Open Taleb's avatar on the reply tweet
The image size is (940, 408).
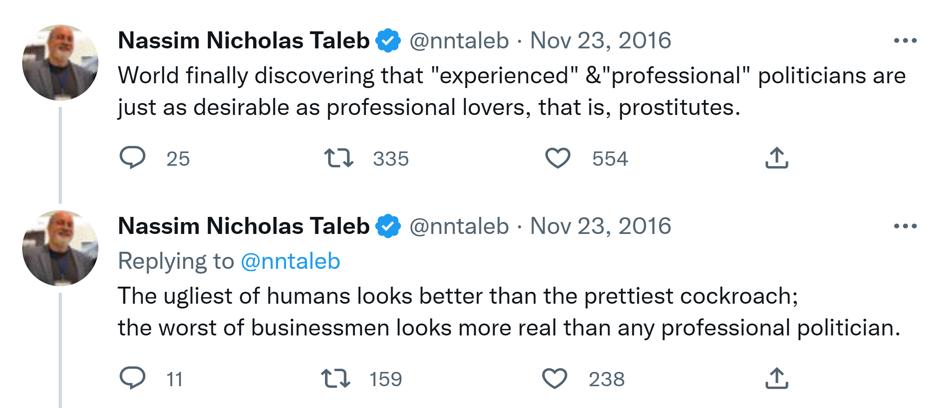click(60, 248)
